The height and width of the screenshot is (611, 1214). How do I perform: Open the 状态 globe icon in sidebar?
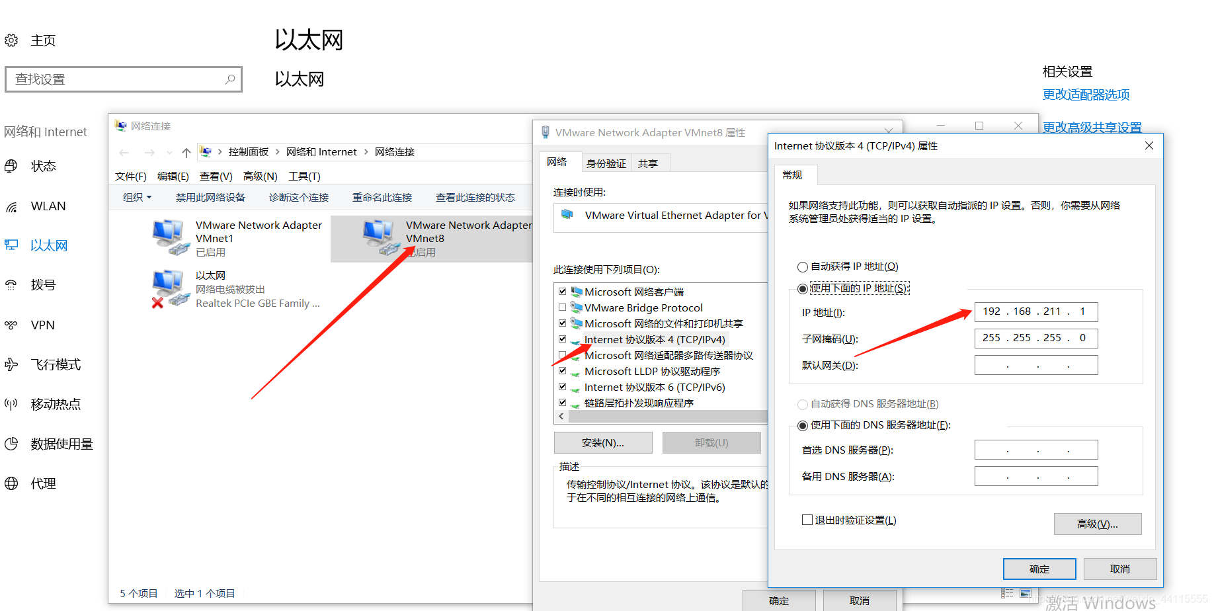[x=11, y=166]
